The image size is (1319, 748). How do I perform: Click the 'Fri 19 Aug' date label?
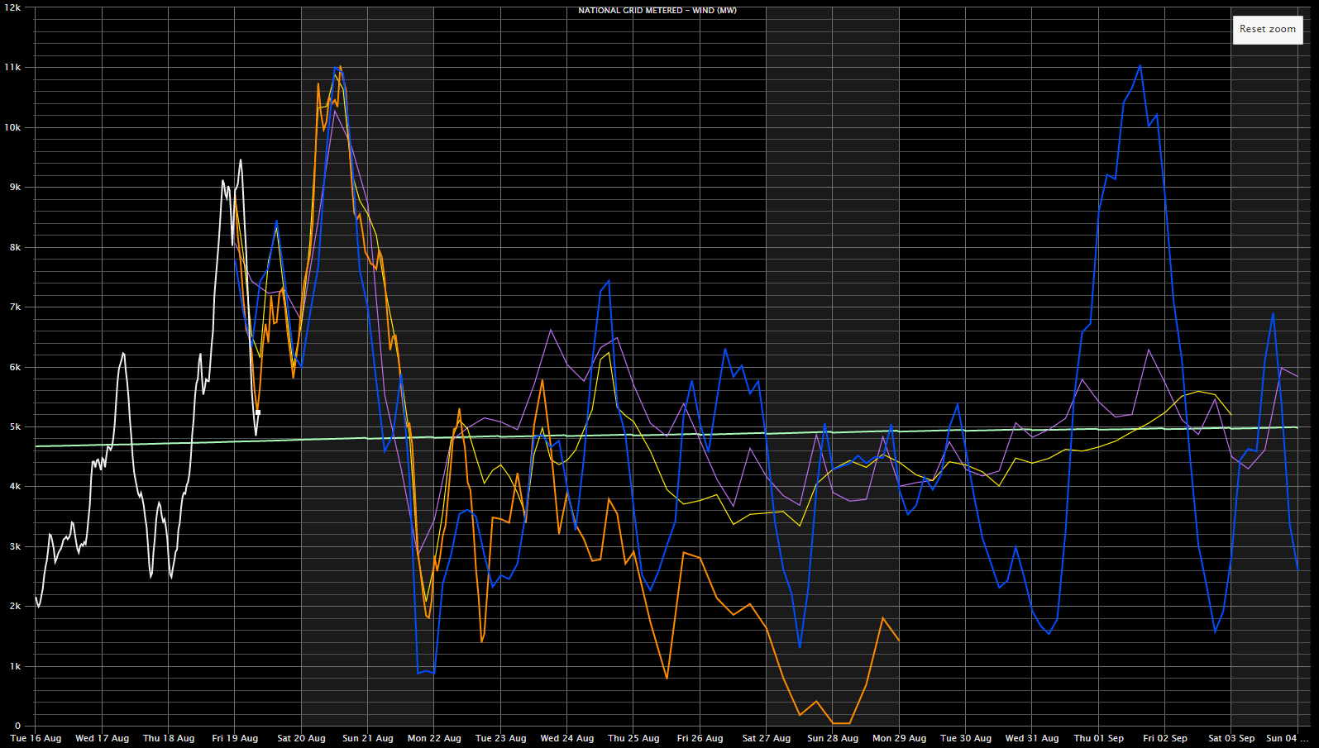[235, 738]
